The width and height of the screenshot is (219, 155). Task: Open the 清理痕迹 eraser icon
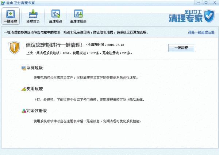[x=55, y=14]
